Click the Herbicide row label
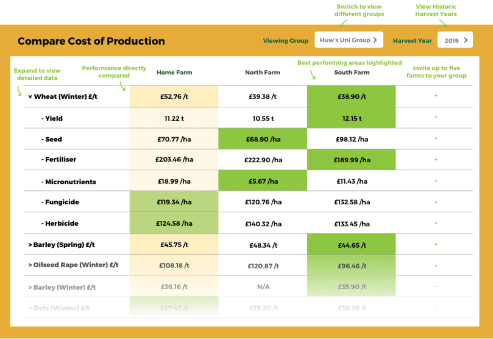Image resolution: width=493 pixels, height=339 pixels. [60, 223]
